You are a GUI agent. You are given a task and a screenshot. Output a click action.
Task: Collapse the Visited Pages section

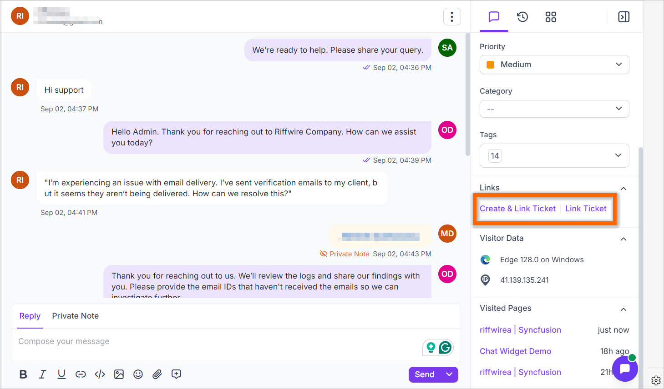pos(623,309)
